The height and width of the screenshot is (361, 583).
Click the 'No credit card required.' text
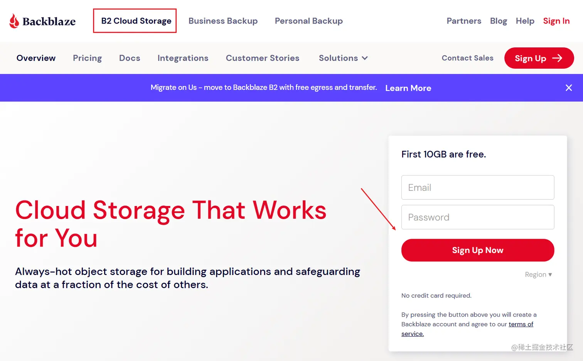click(436, 295)
